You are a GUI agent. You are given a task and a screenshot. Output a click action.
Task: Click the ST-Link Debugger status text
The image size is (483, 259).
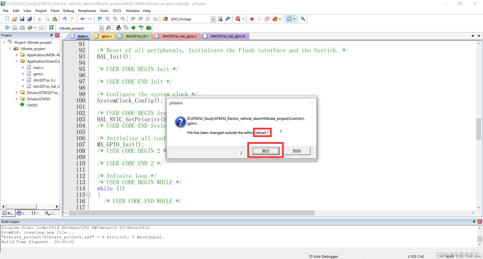click(x=324, y=256)
